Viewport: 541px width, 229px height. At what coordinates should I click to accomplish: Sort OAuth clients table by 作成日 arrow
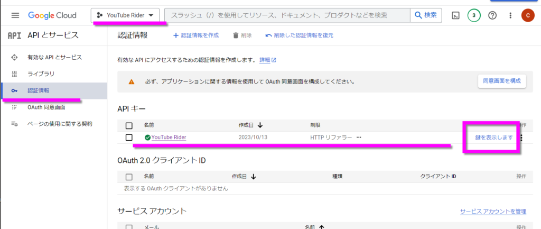pyautogui.click(x=254, y=177)
